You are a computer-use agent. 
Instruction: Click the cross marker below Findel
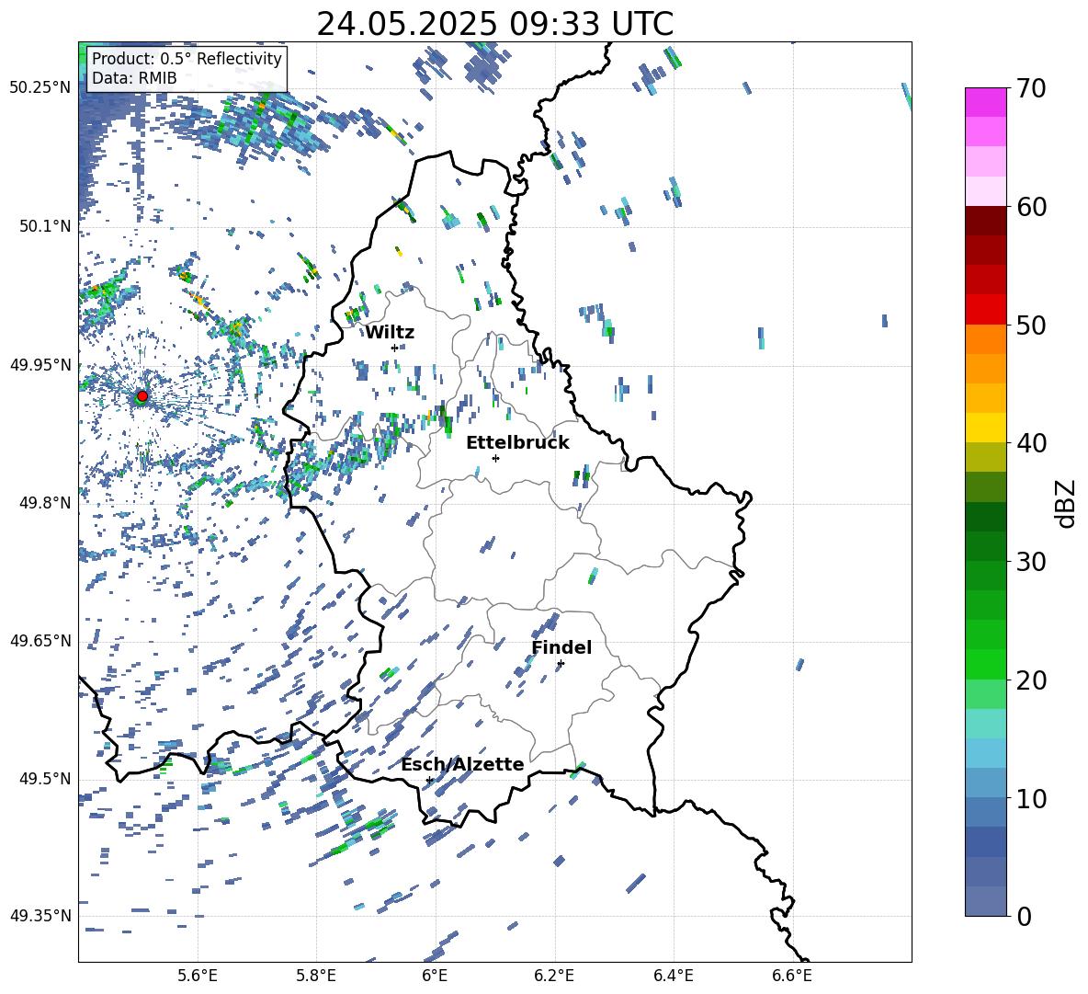[561, 664]
